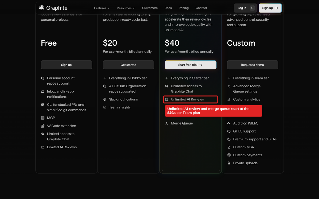Click the Free price heading
The image size is (319, 199).
(49, 43)
